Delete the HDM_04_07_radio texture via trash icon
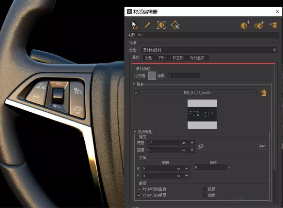This screenshot has height=208, width=283. coord(264,93)
